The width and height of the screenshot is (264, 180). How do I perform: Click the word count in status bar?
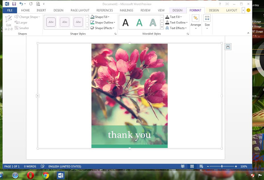[30, 166]
